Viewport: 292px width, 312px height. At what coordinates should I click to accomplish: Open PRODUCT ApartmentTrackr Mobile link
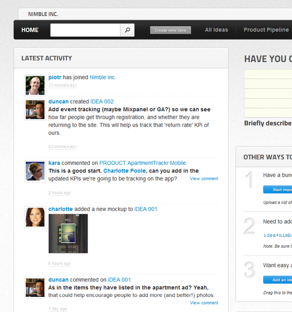click(143, 163)
